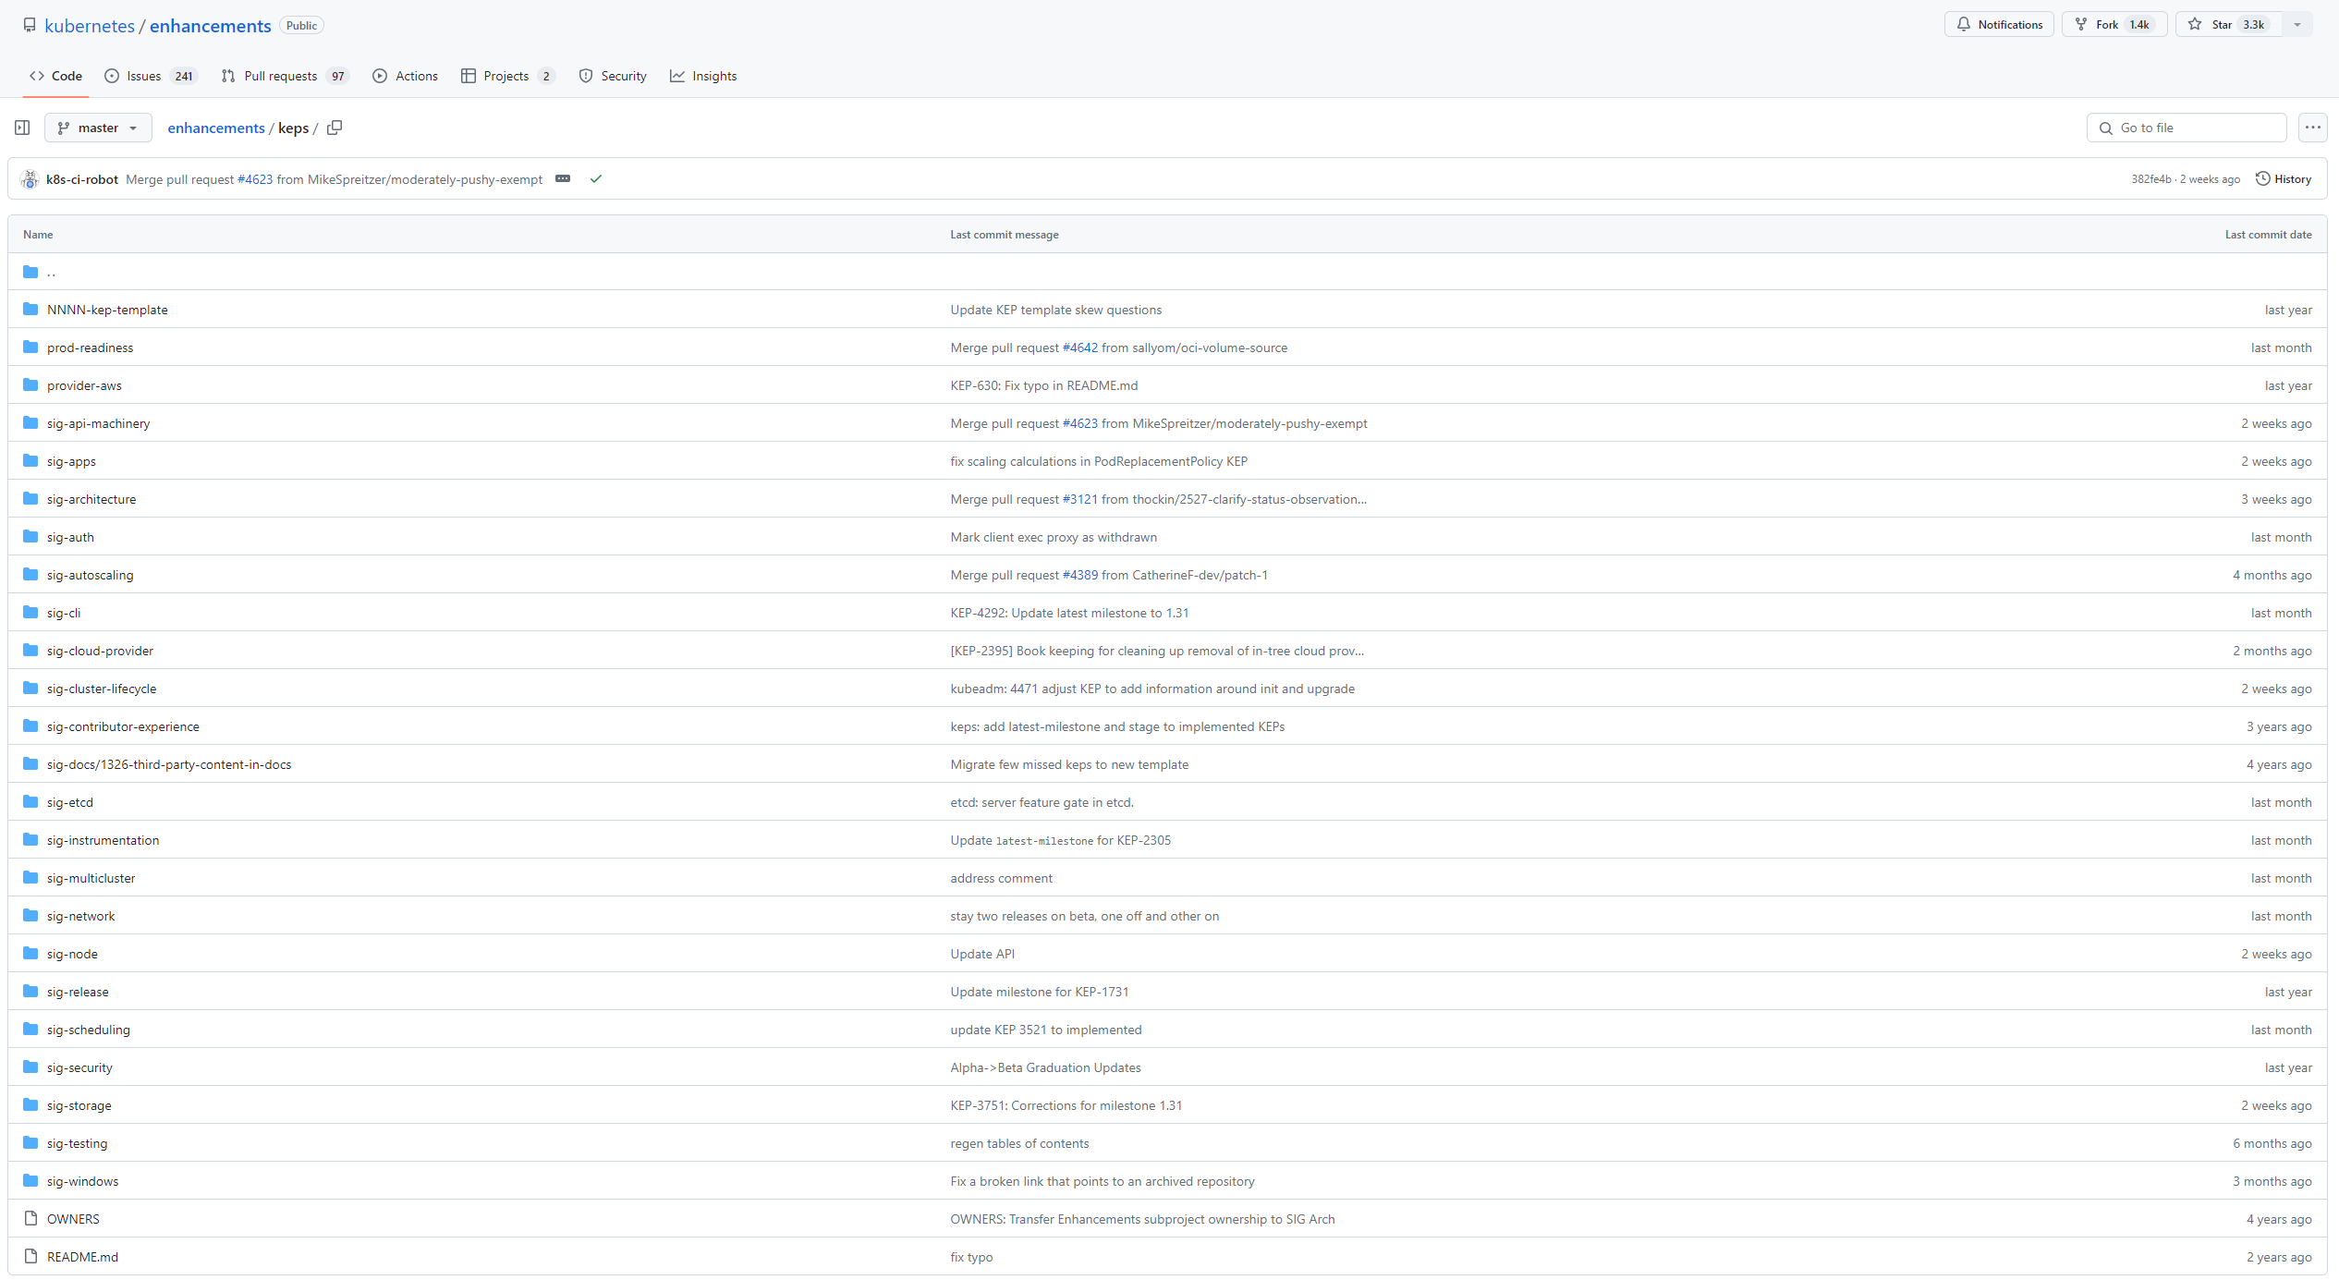Open the parent directory folder icon
2339x1280 pixels.
(30, 272)
